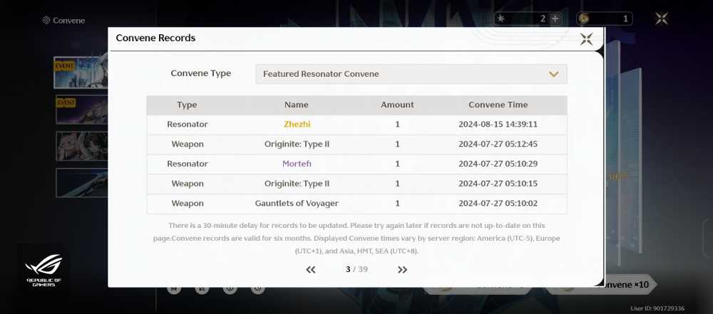
Task: Click the star tide currency icon
Action: [501, 19]
